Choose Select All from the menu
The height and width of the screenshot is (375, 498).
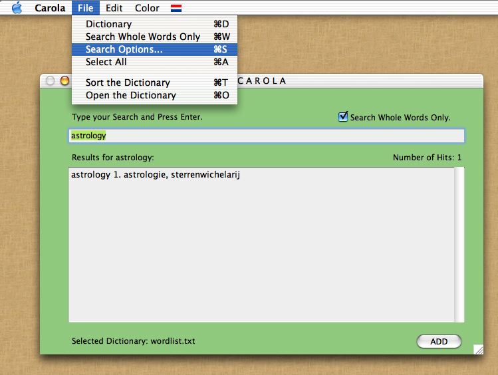tap(154, 62)
